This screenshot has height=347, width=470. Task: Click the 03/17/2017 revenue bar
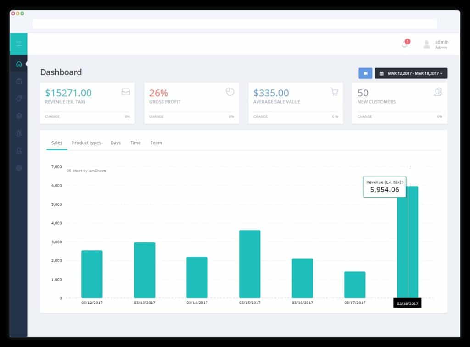coord(355,285)
